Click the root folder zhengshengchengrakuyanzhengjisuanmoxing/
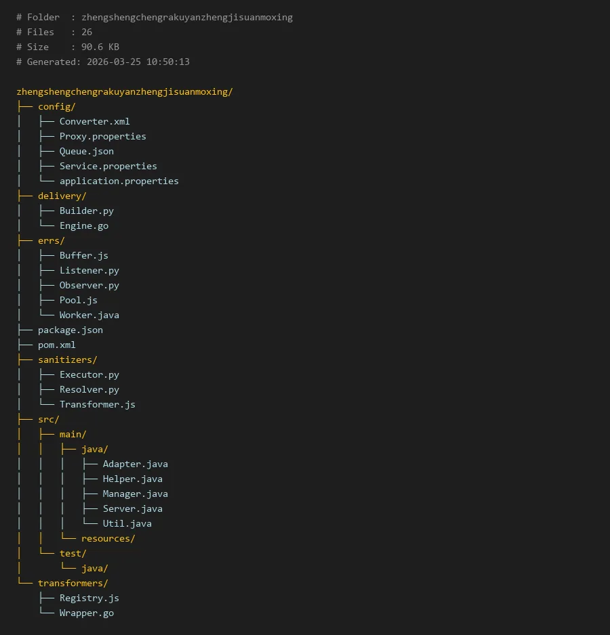This screenshot has height=635, width=610. click(x=124, y=91)
